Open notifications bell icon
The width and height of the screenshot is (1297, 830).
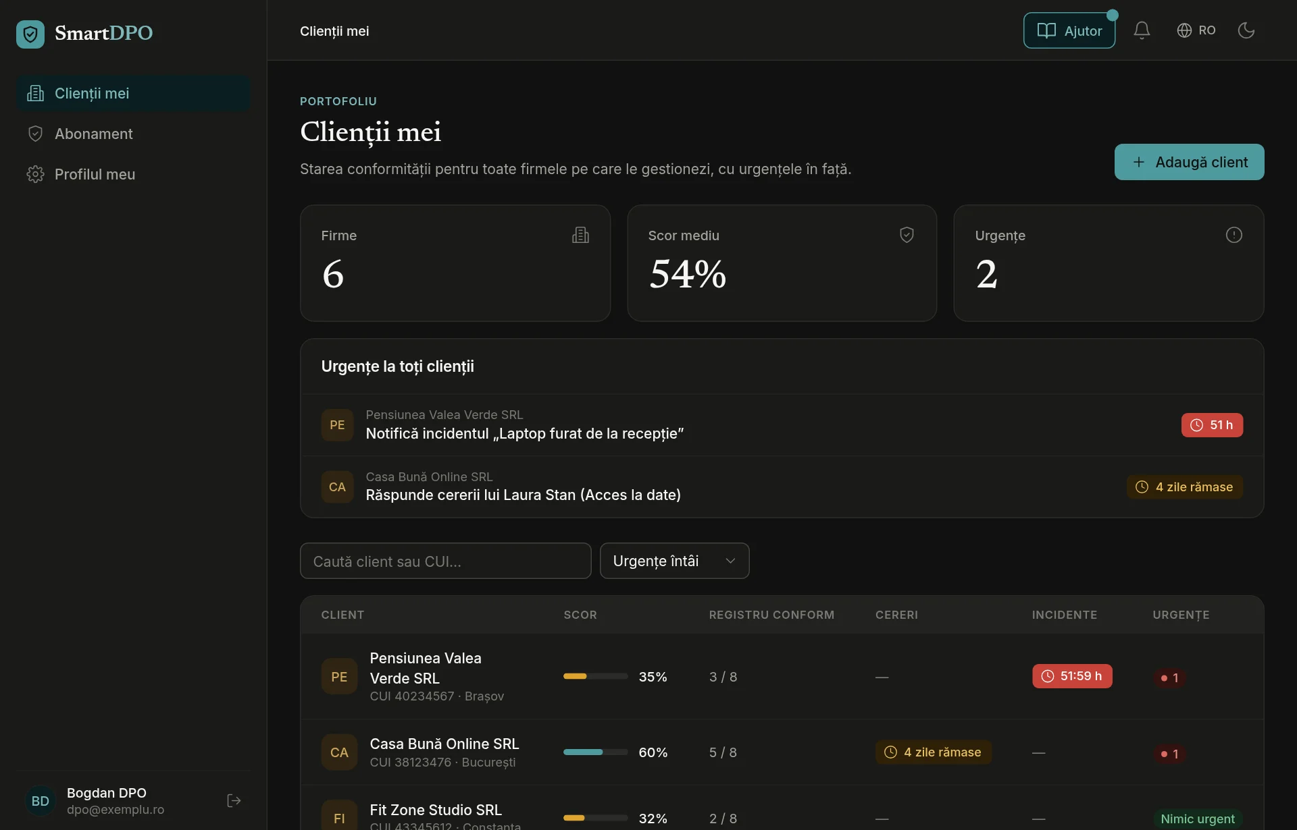tap(1142, 30)
